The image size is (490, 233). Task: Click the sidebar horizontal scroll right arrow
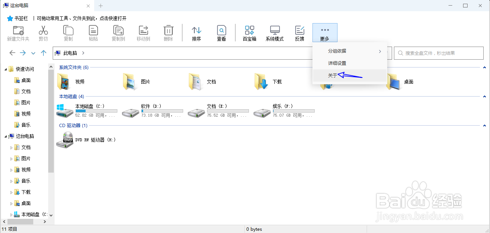pyautogui.click(x=45, y=221)
